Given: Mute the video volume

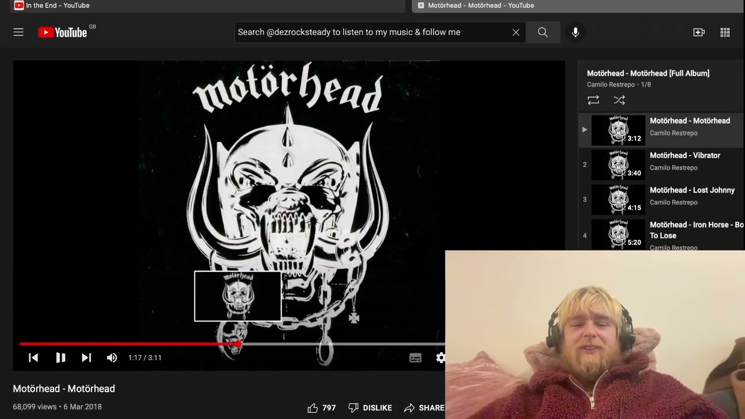Looking at the screenshot, I should tap(112, 358).
